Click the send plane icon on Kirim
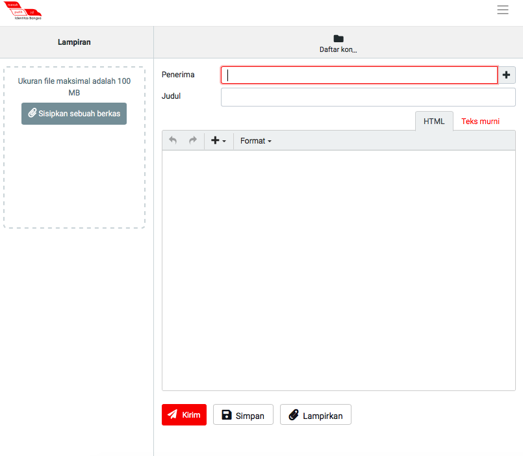The width and height of the screenshot is (523, 456). pyautogui.click(x=172, y=414)
